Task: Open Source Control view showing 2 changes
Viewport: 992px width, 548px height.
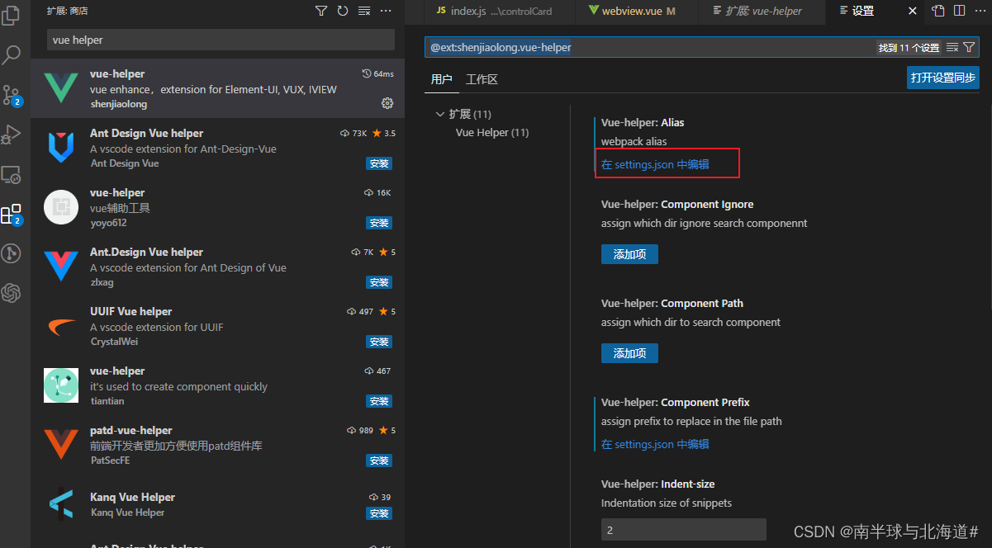Action: [x=12, y=93]
